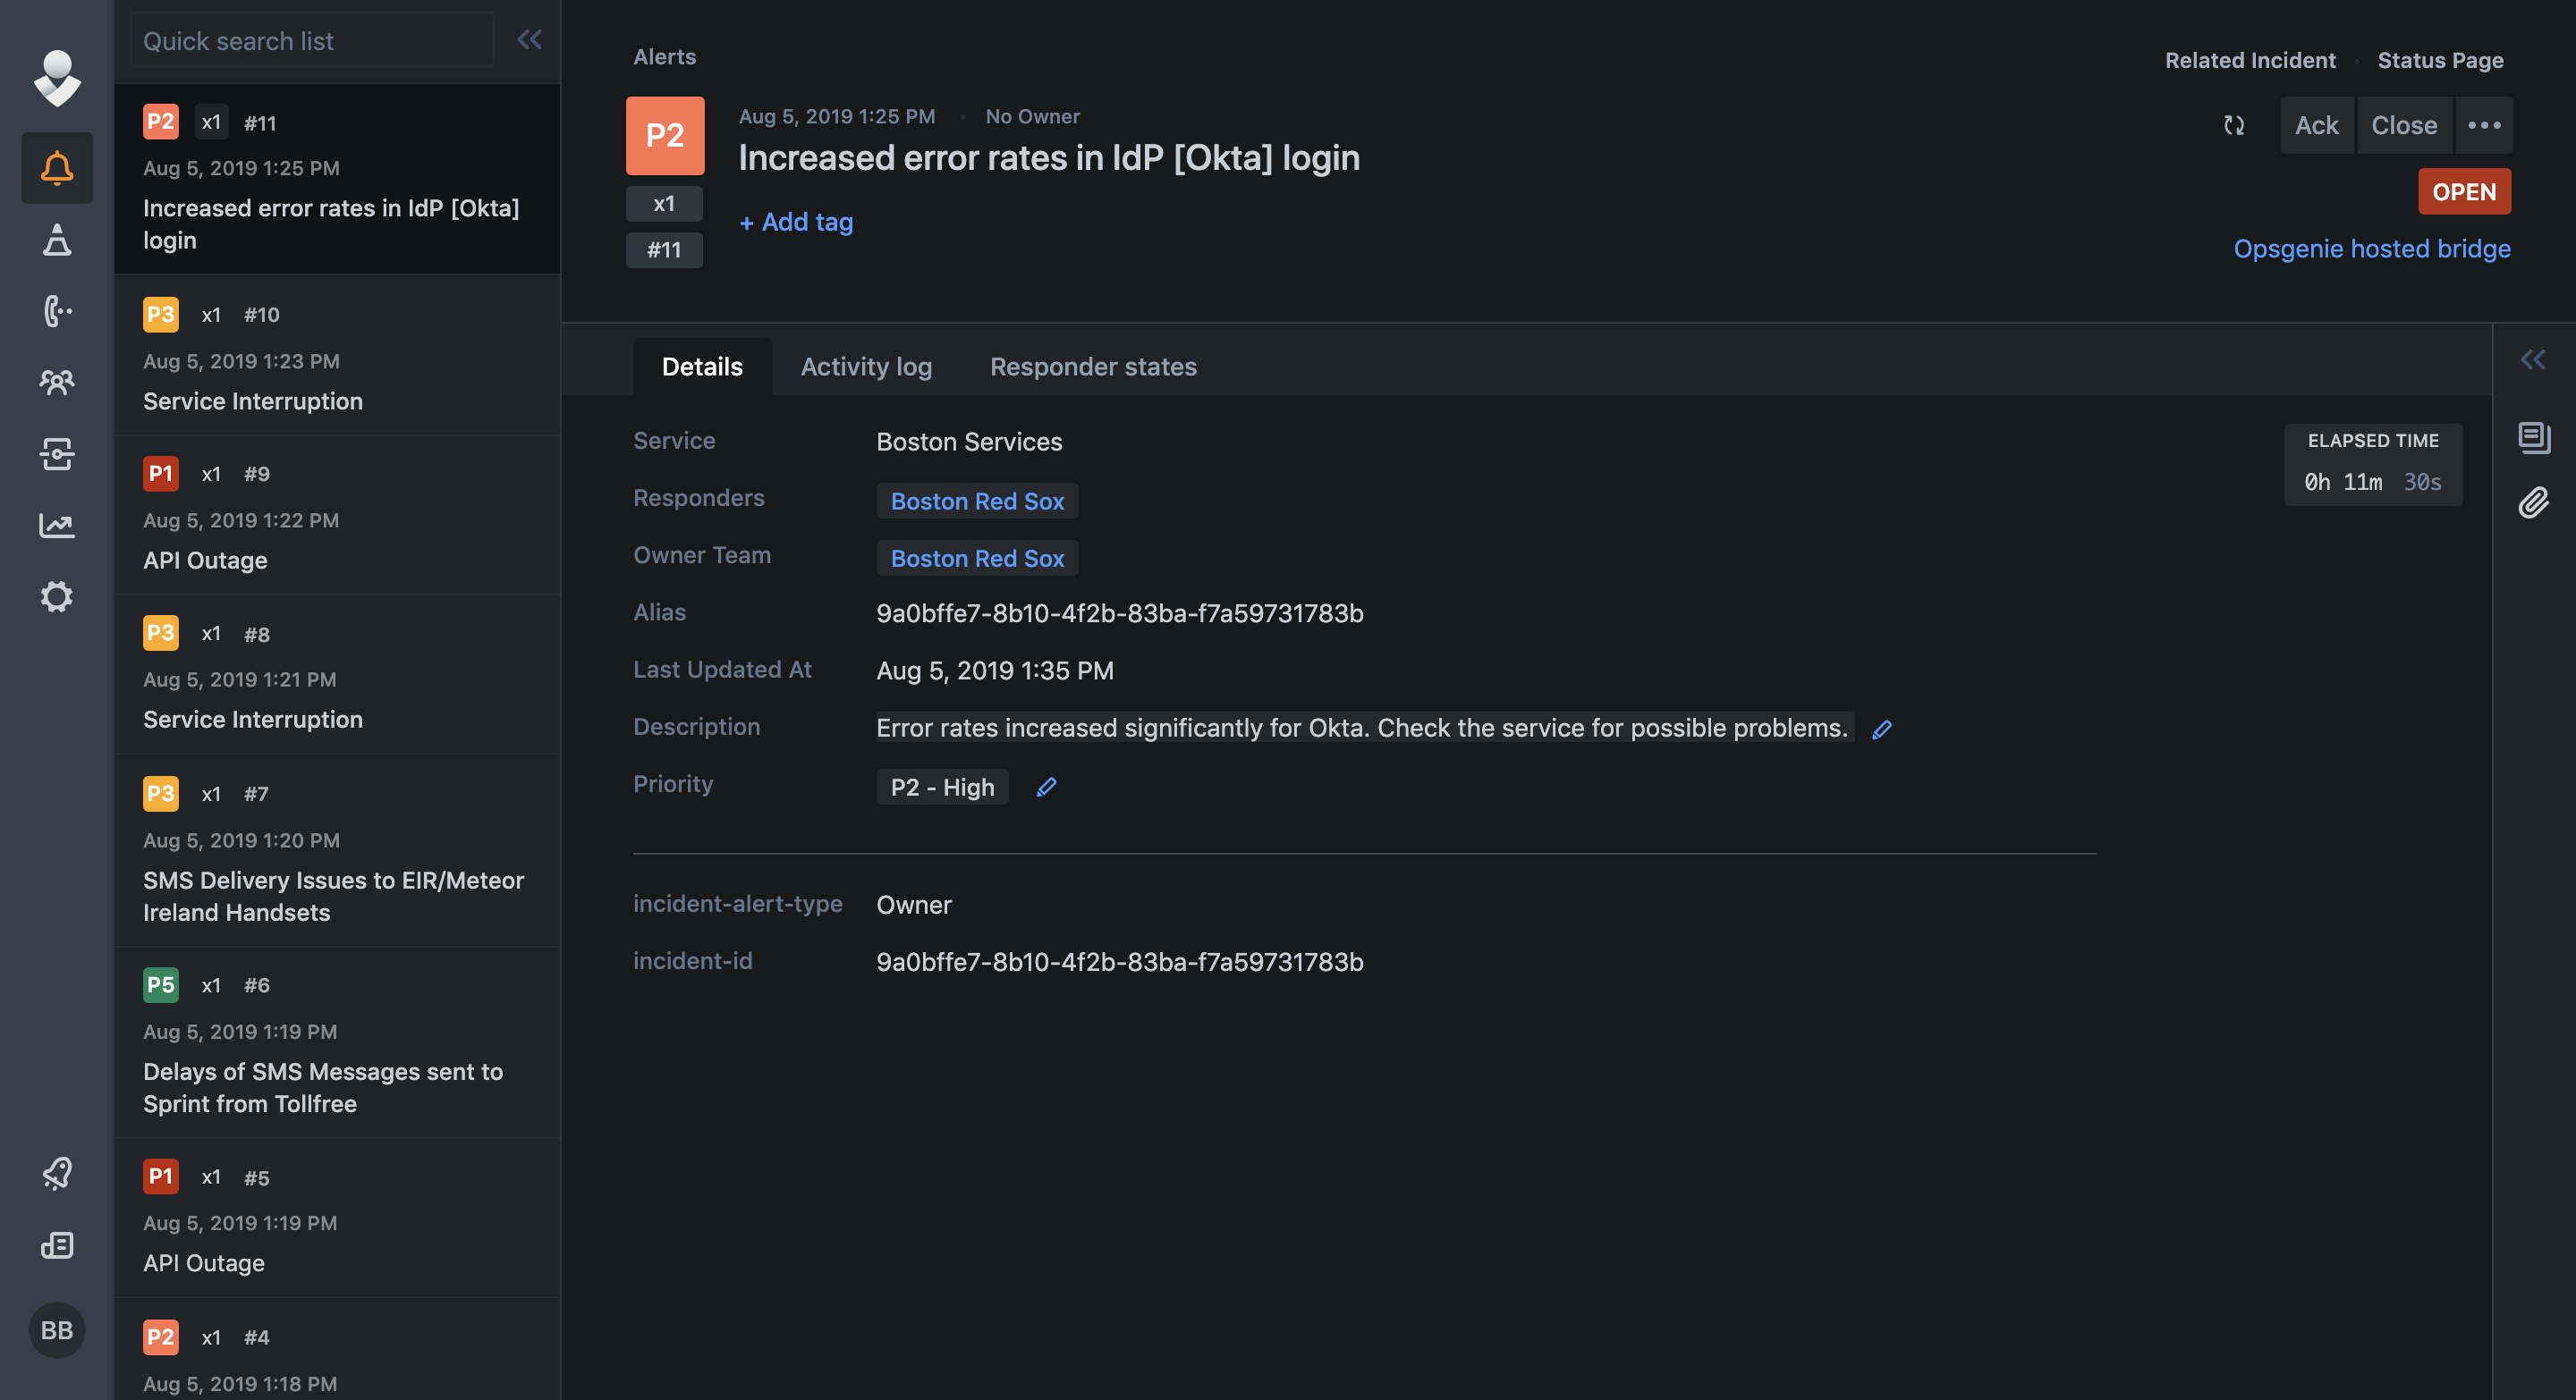Select the Incidents icon in the left sidebar
This screenshot has width=2576, height=1400.
[x=57, y=240]
